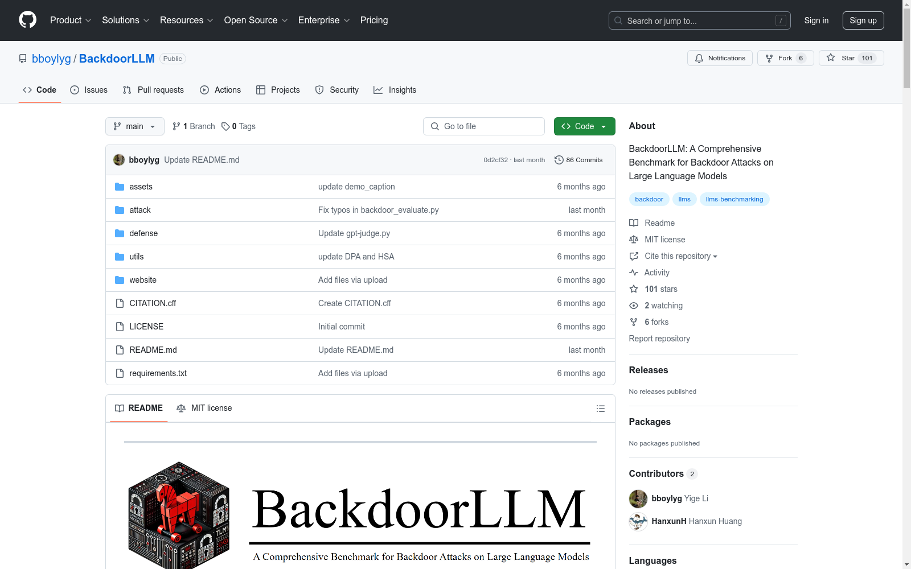Click Sign in link
The image size is (911, 569).
pyautogui.click(x=816, y=20)
